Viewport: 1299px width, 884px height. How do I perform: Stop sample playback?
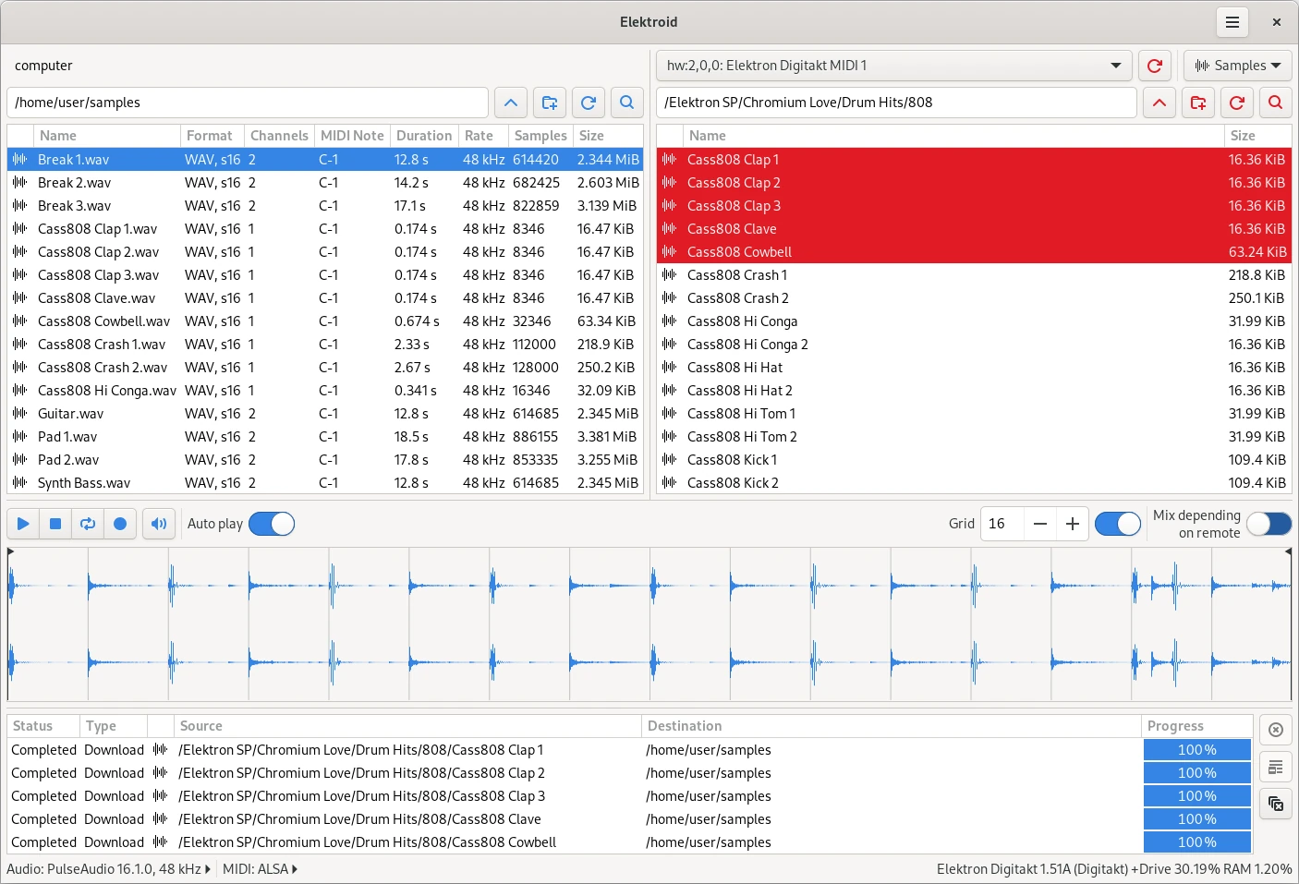click(55, 524)
